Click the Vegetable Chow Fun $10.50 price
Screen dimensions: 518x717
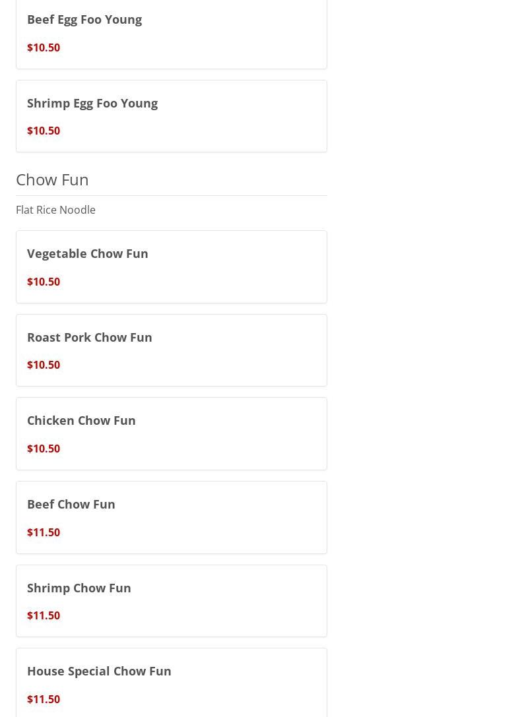[x=44, y=282]
